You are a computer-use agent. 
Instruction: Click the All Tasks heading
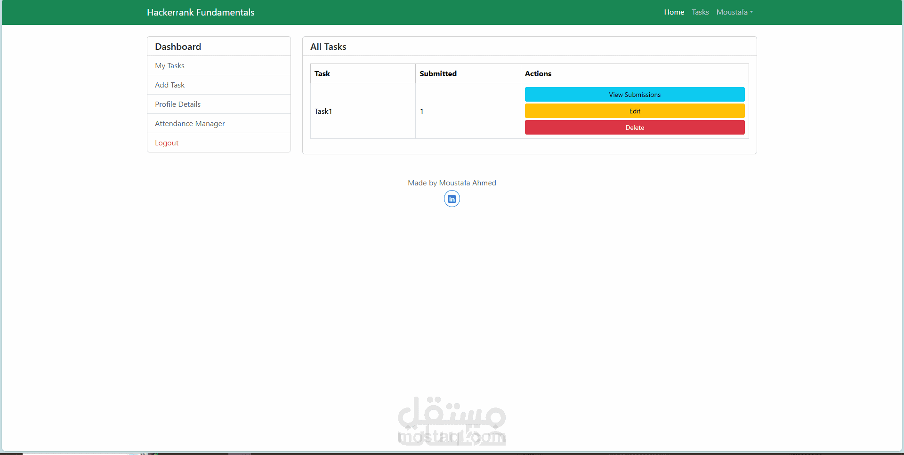(x=328, y=47)
